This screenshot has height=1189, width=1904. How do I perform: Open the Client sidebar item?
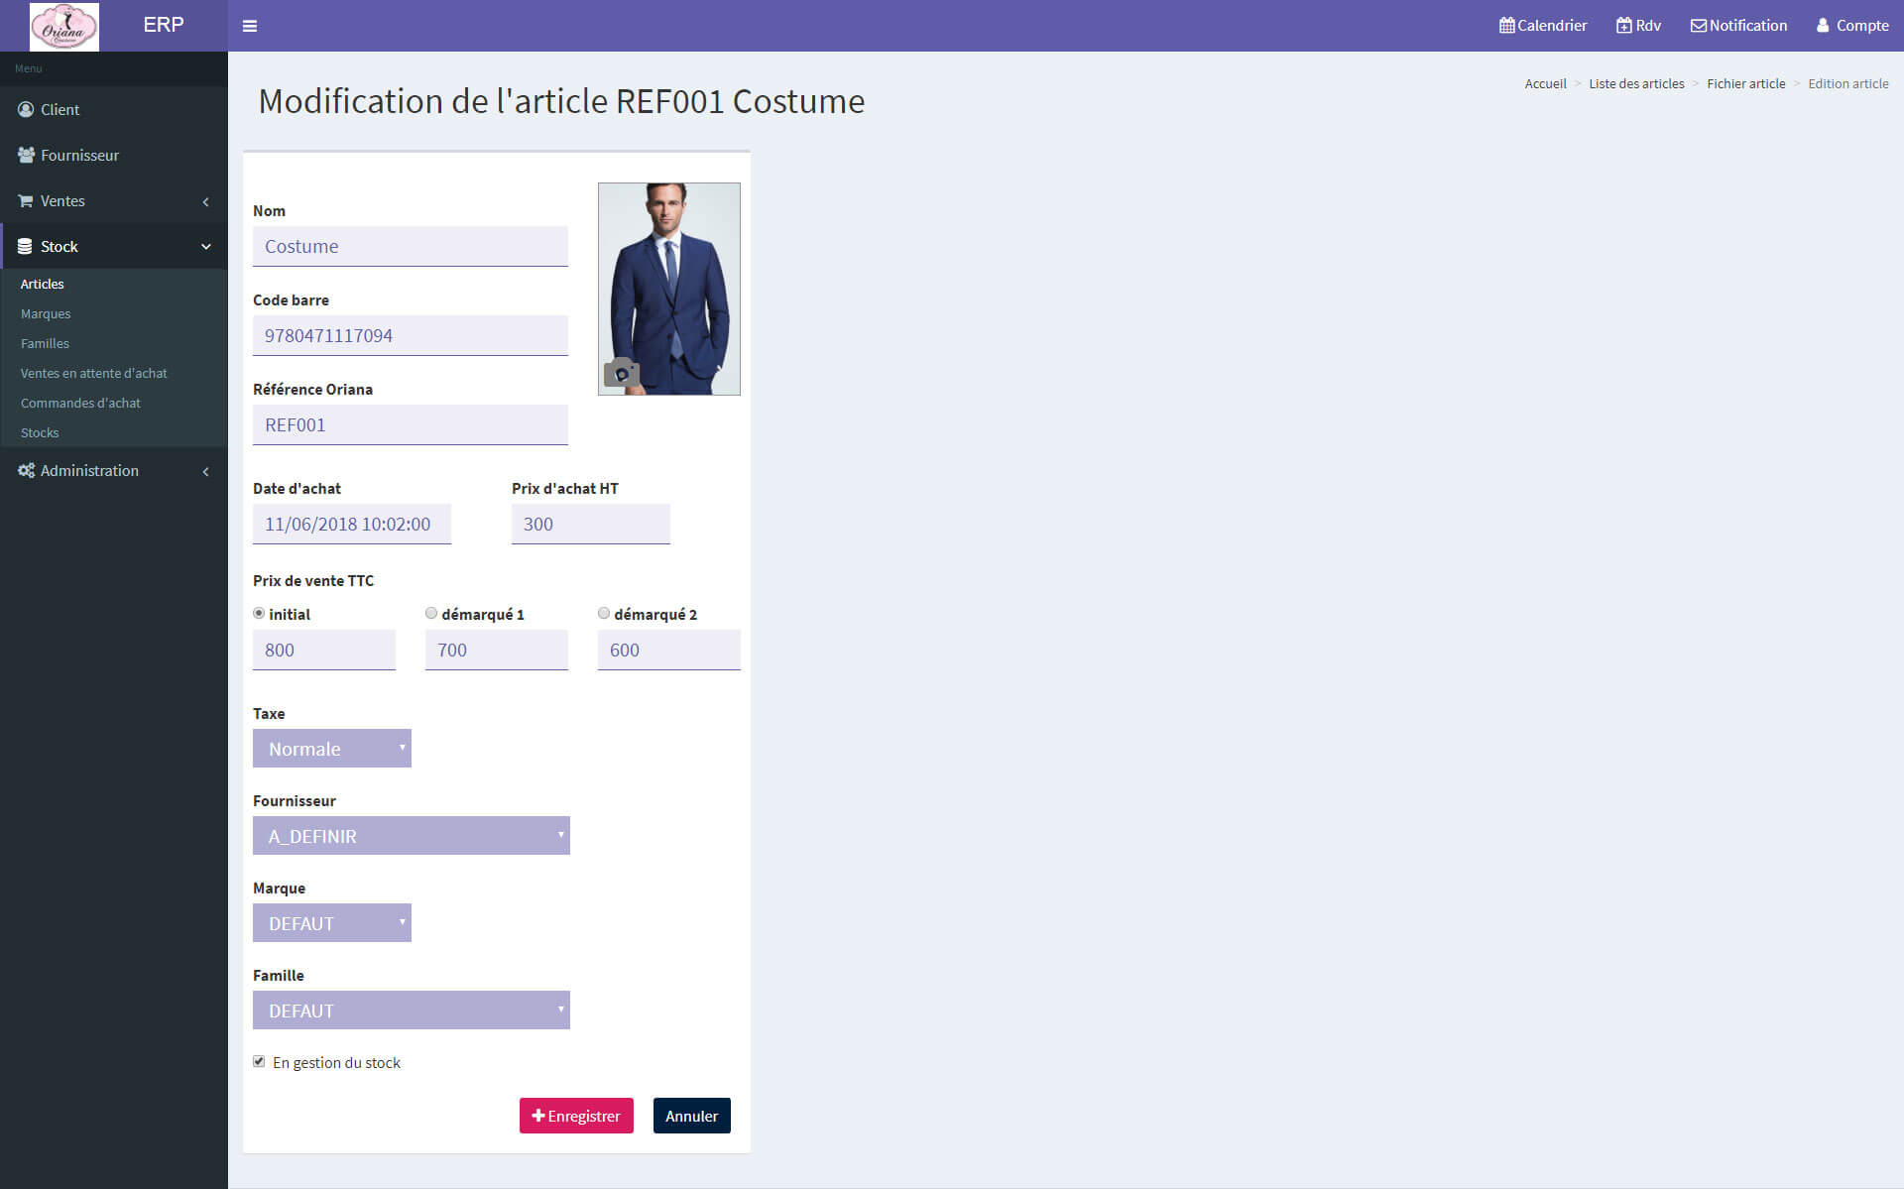tap(59, 110)
